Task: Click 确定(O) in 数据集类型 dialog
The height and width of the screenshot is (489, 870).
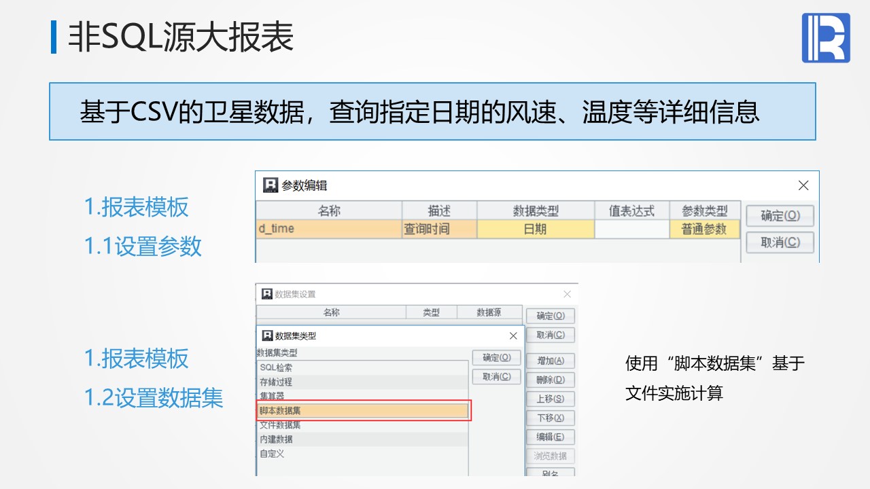Action: [x=497, y=357]
